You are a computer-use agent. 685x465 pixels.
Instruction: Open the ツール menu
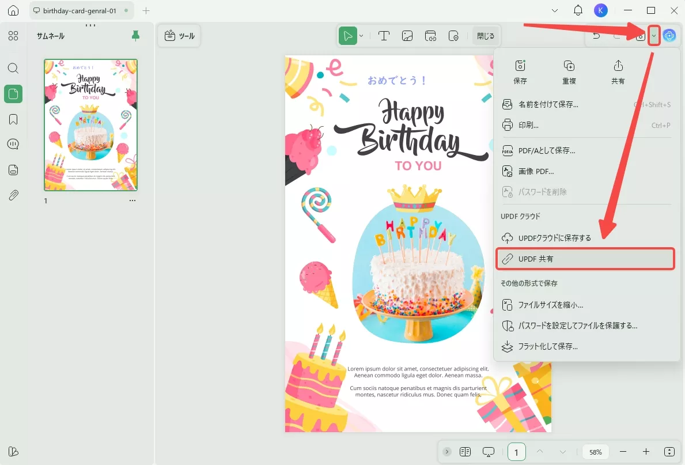click(x=179, y=35)
